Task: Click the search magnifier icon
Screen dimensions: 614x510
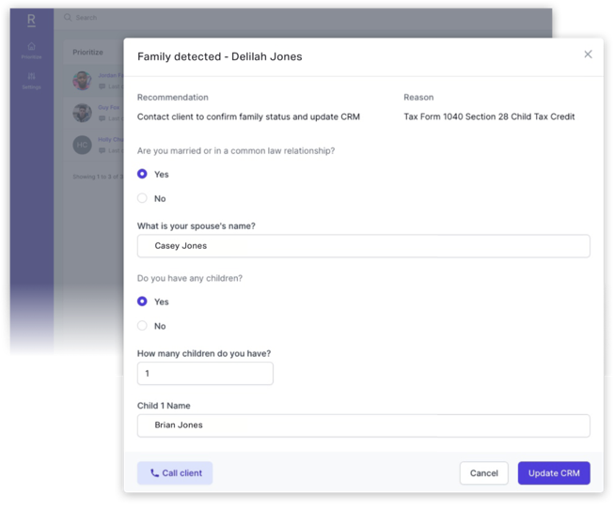Action: (x=68, y=18)
